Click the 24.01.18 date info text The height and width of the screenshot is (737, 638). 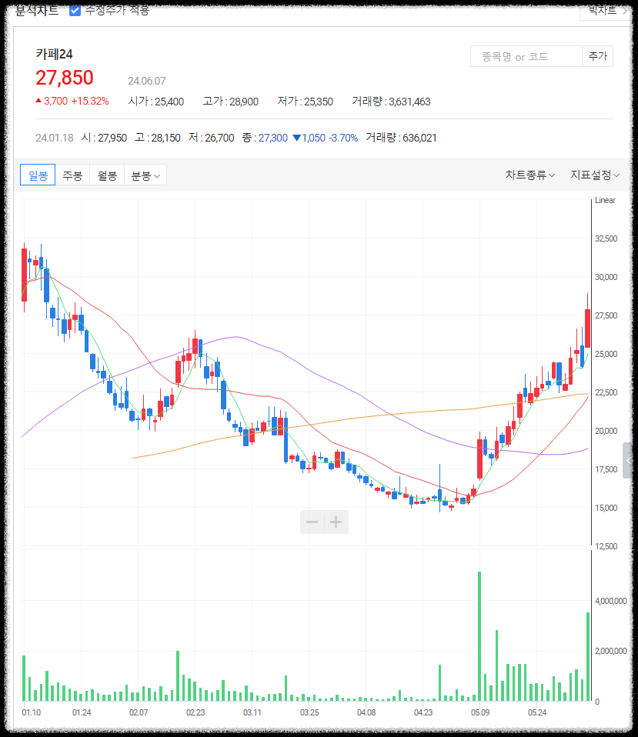click(x=55, y=138)
